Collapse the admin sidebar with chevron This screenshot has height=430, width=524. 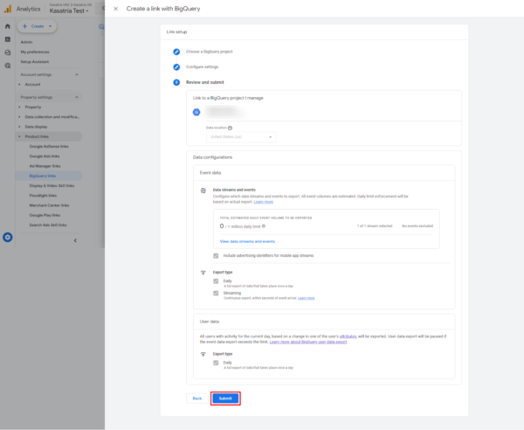[x=75, y=240]
